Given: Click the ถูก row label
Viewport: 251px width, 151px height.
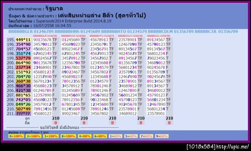Looking at the screenshot, I should click(27, 119).
